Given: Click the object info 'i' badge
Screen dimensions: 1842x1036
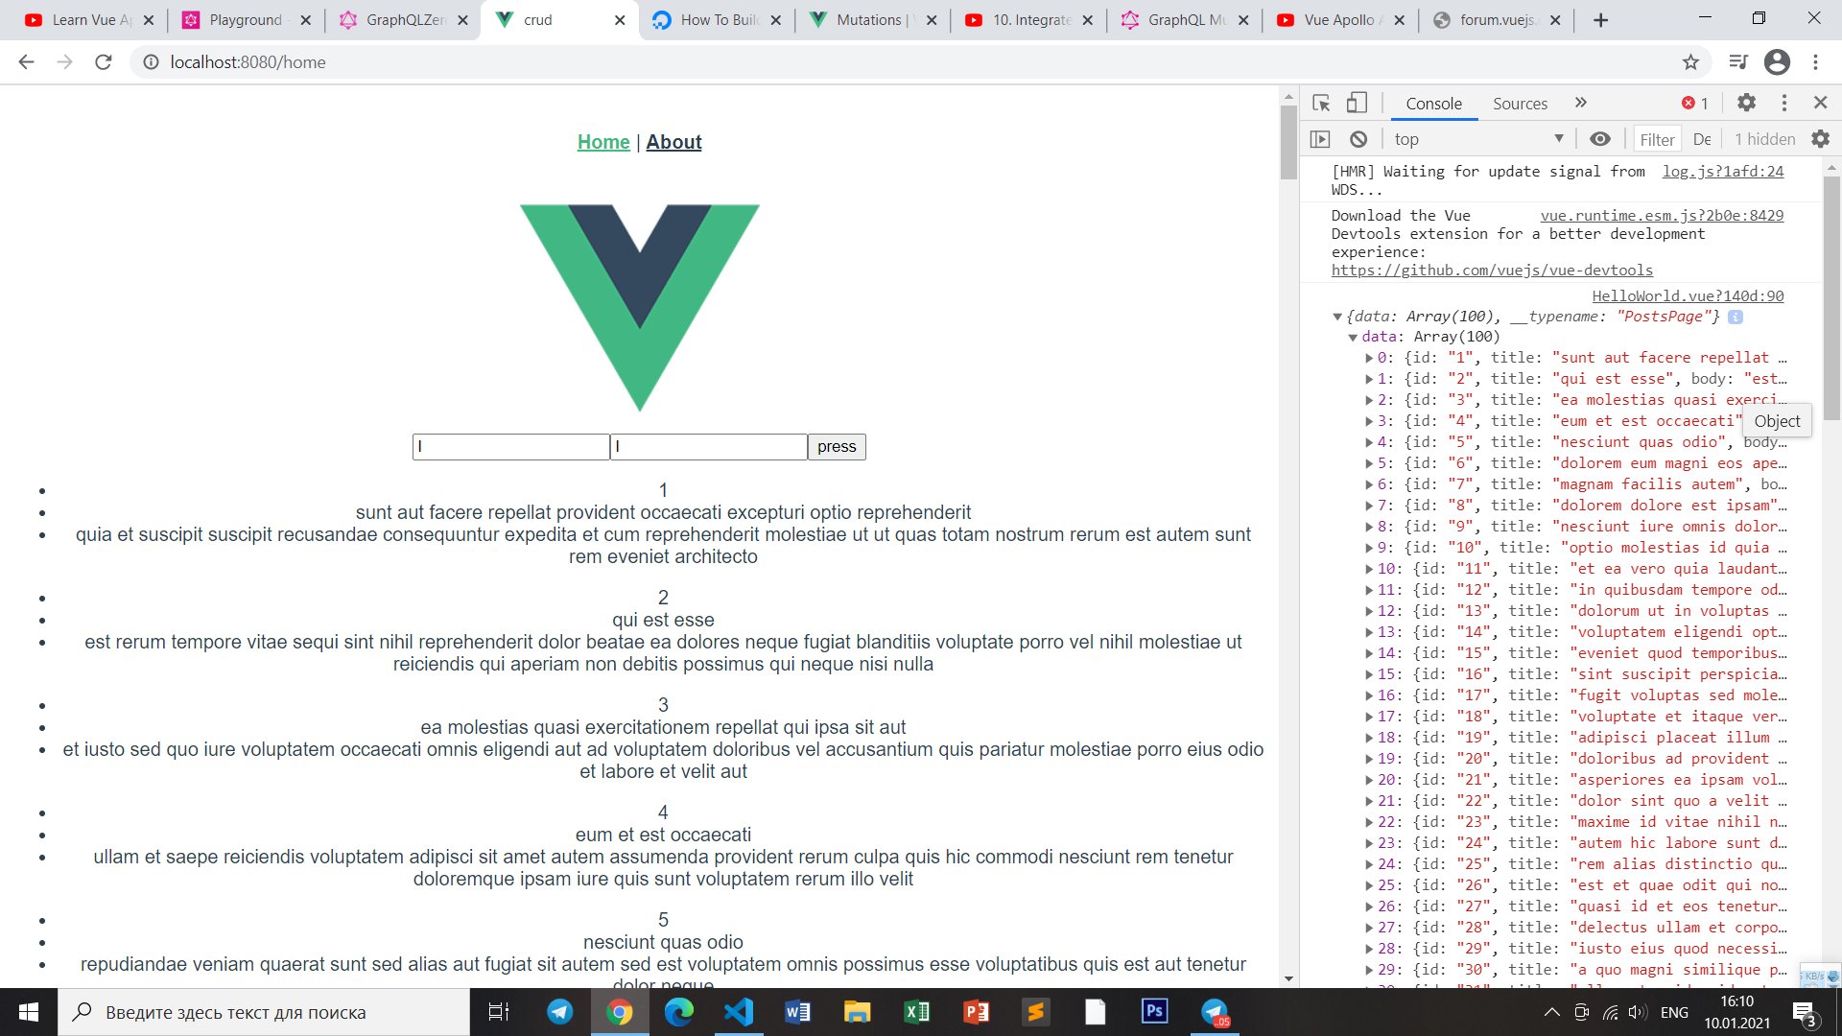Looking at the screenshot, I should (x=1736, y=317).
